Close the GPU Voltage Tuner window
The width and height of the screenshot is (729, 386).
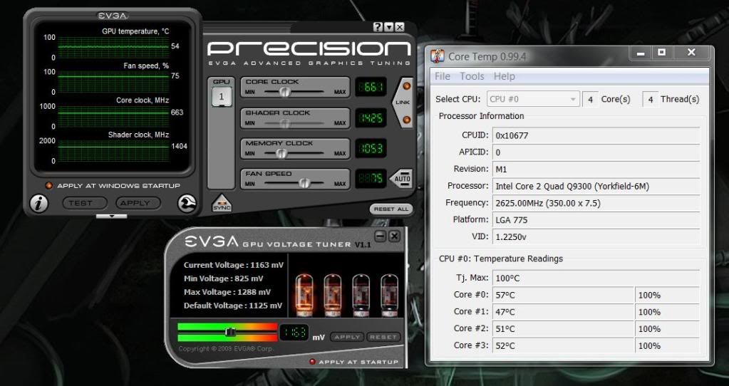394,236
